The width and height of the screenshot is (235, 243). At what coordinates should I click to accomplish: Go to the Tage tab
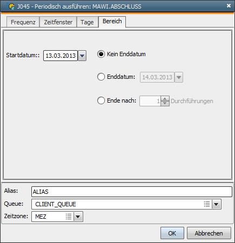[x=88, y=22]
